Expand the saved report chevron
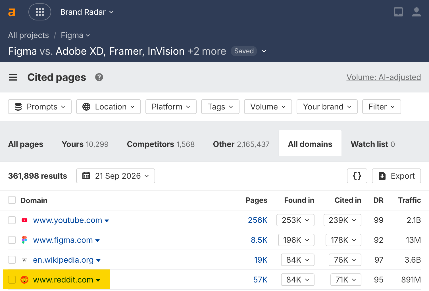The height and width of the screenshot is (291, 429). click(x=264, y=51)
